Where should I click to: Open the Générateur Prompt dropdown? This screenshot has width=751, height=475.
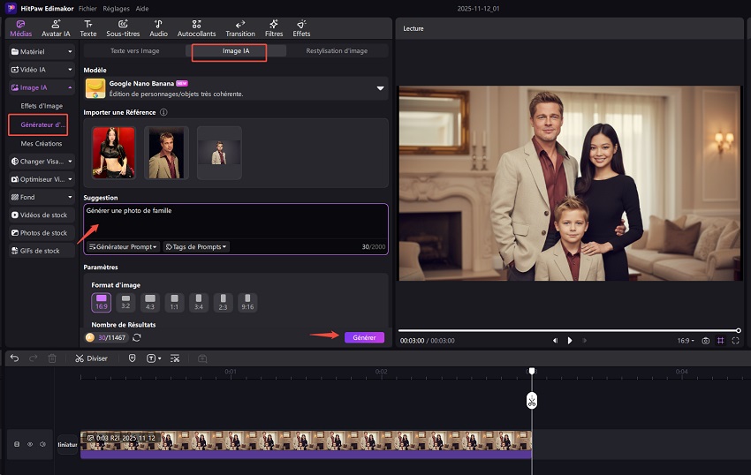tap(123, 247)
